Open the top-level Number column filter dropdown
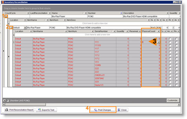The width and height of the screenshot is (187, 119). [121, 13]
